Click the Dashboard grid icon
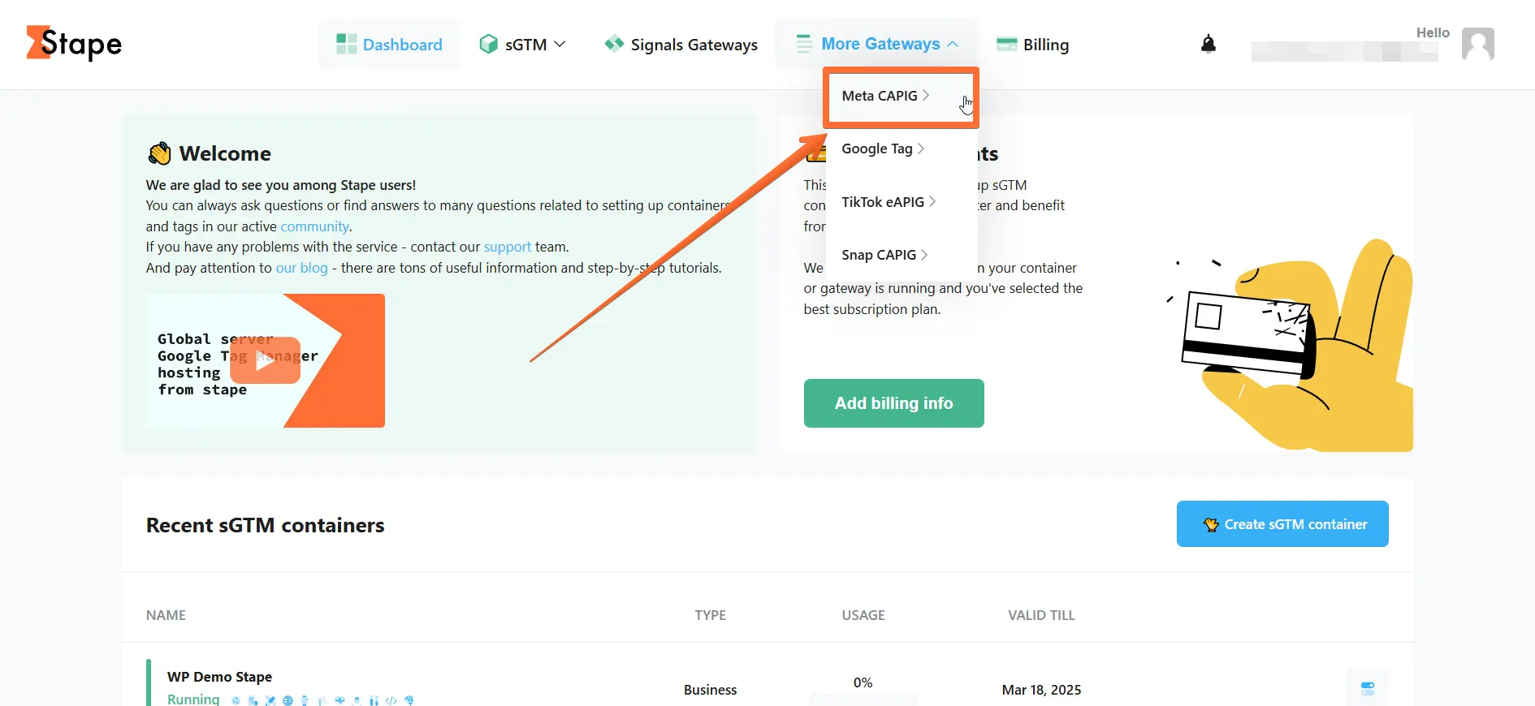The height and width of the screenshot is (706, 1535). 347,45
